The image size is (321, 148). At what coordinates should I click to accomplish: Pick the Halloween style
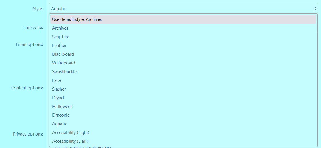[x=183, y=107]
